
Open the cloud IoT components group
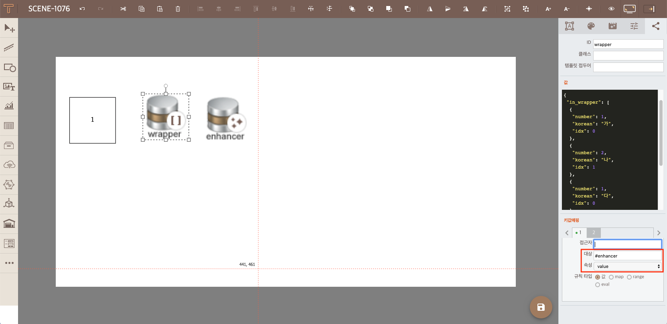coord(9,165)
